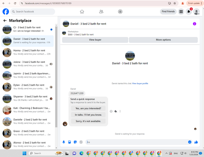204x157 pixels.
Task: Reply to the message with arrow icon
Action: coord(115,111)
